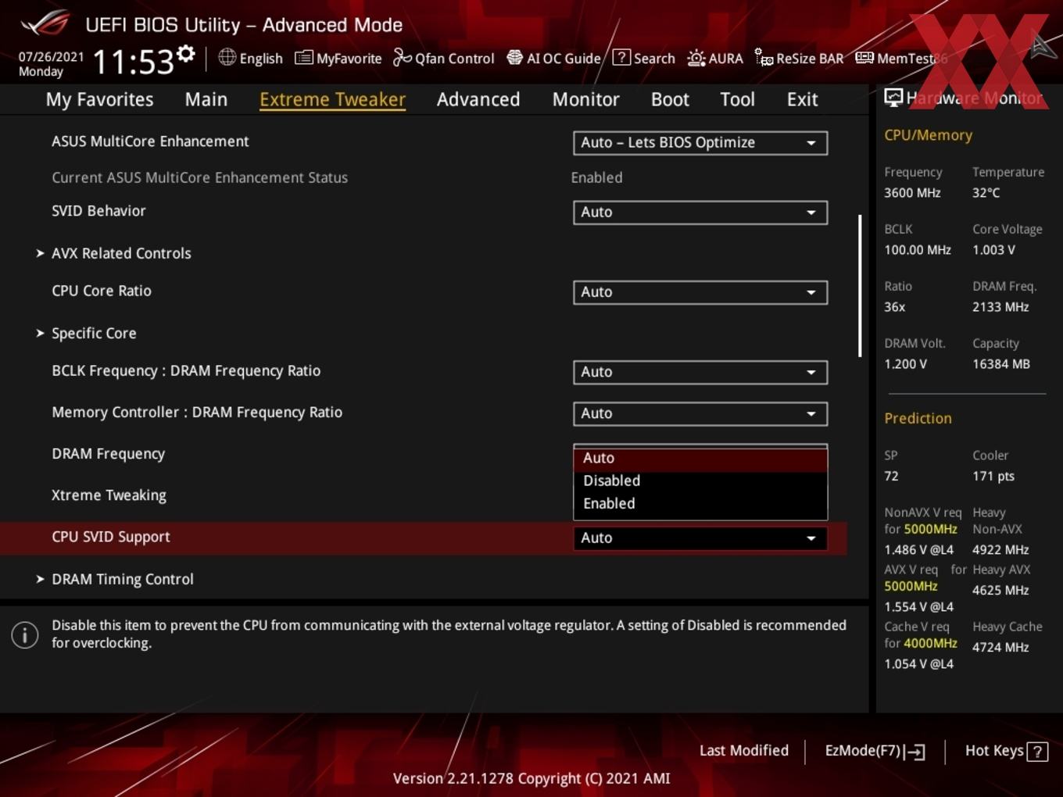The image size is (1063, 797).
Task: Click Last Modified button
Action: pyautogui.click(x=744, y=751)
